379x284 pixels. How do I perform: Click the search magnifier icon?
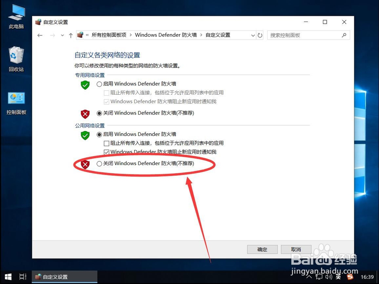pyautogui.click(x=344, y=35)
